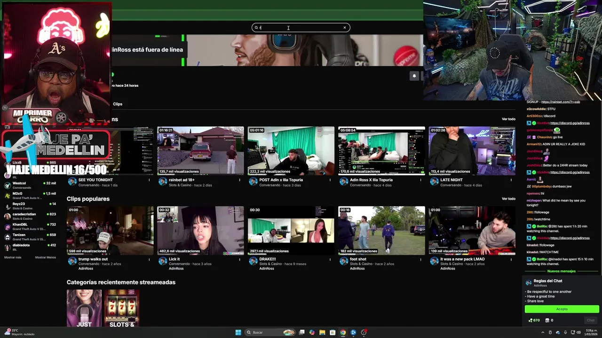Click the search magnifier icon in Kick search bar

(x=256, y=28)
